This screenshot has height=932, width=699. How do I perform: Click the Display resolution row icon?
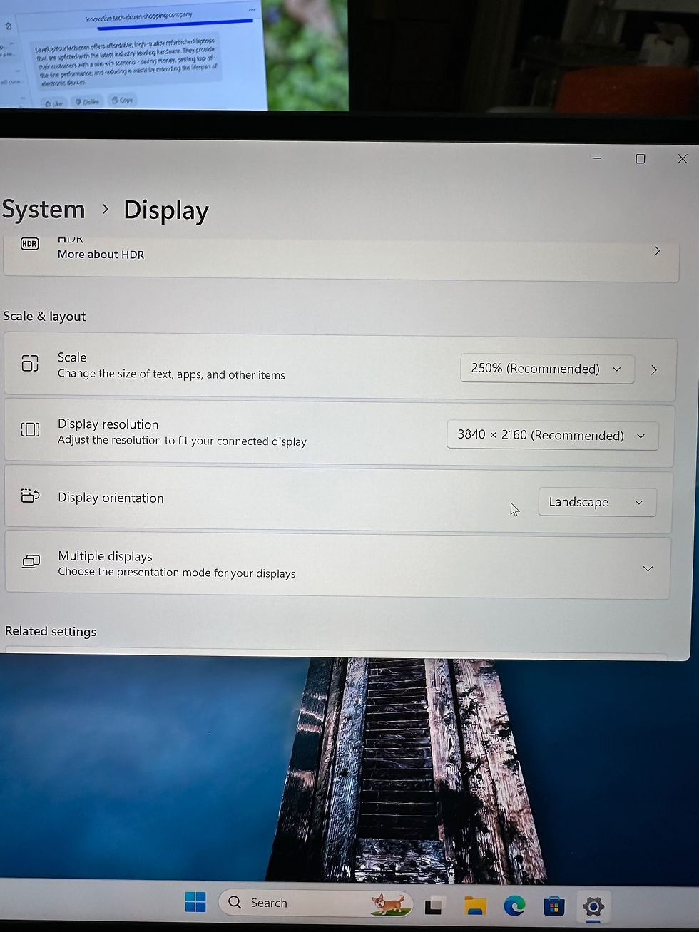(x=30, y=429)
